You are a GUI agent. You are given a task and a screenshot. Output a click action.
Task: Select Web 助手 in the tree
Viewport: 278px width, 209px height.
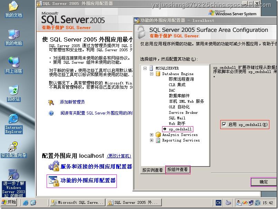point(177,124)
